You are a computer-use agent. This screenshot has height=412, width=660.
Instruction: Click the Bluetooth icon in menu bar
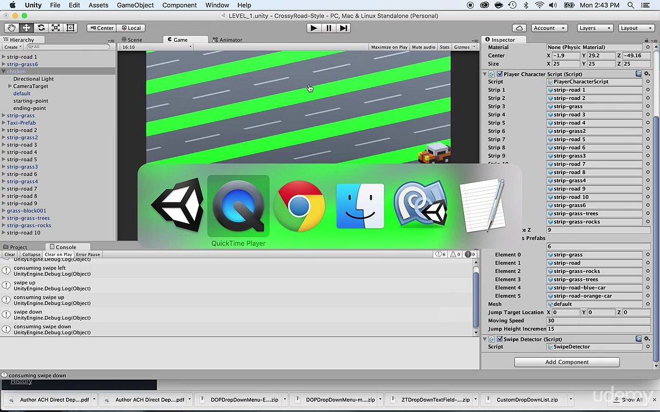[x=526, y=5]
